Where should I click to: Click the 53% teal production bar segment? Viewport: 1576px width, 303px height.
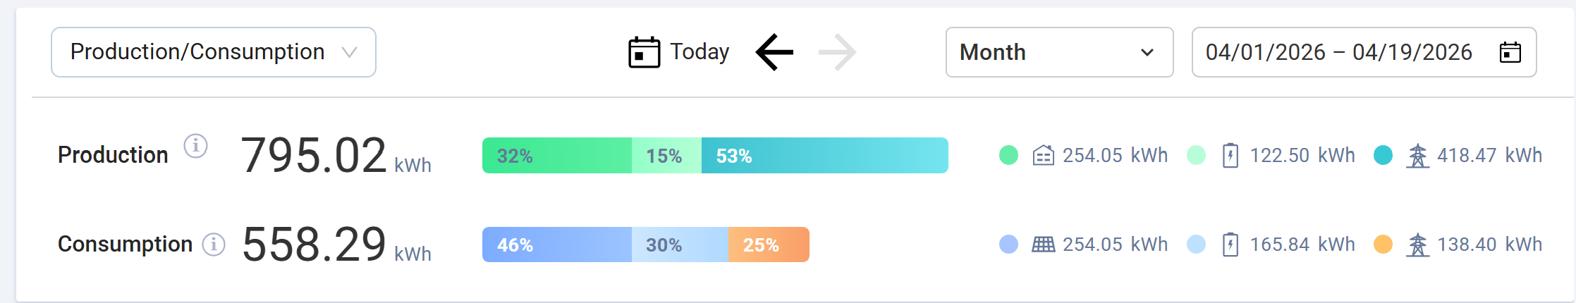click(x=824, y=156)
